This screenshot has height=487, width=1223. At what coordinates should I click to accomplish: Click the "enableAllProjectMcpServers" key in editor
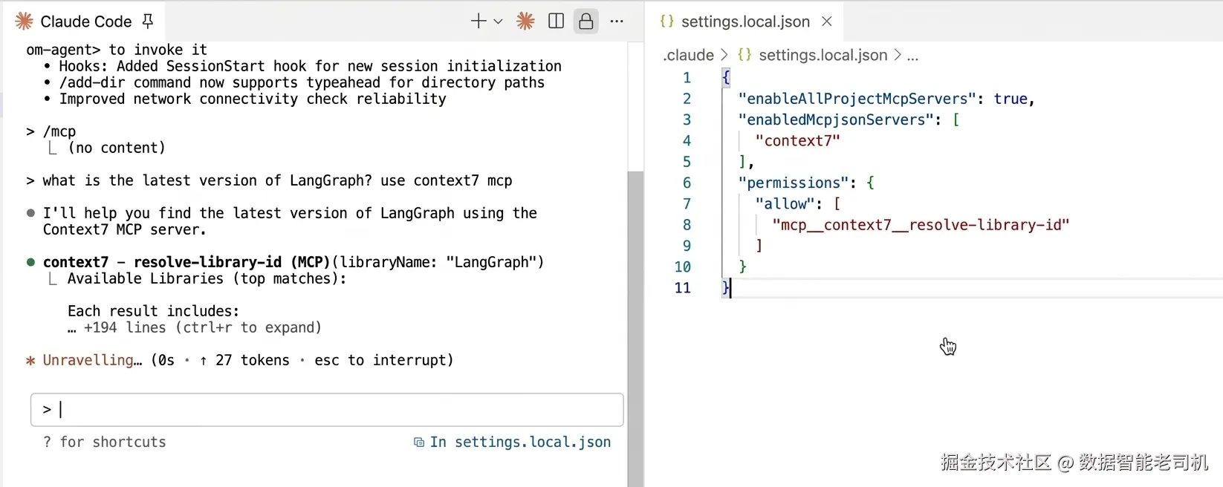point(857,99)
